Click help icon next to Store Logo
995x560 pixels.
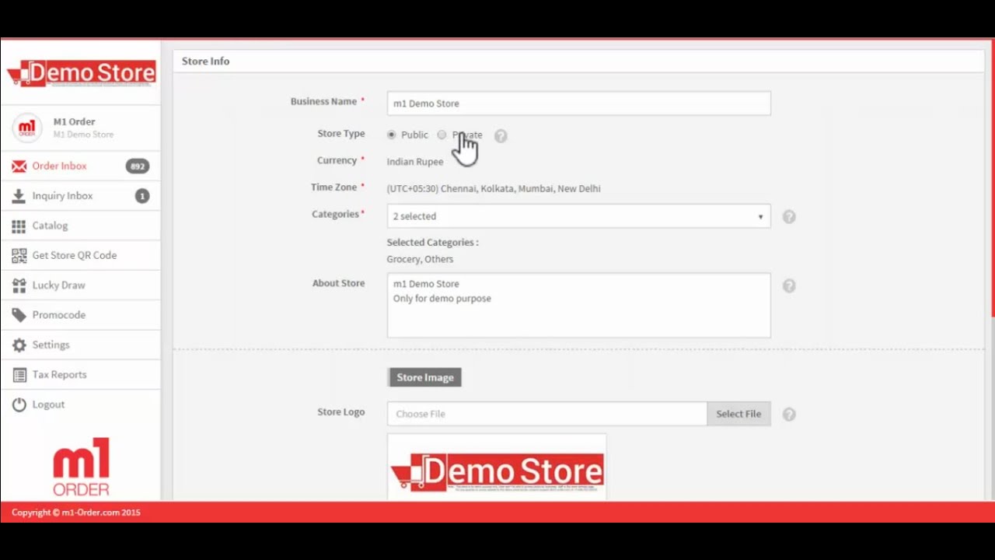tap(789, 415)
